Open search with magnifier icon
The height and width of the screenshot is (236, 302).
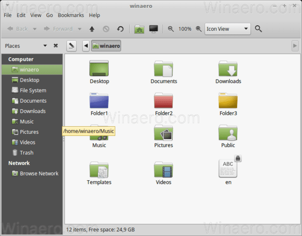coord(258,29)
